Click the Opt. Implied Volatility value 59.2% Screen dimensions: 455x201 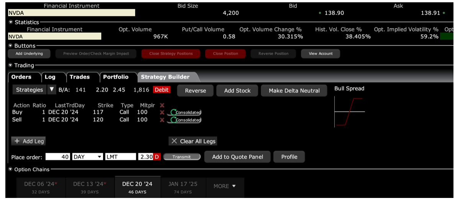pyautogui.click(x=429, y=36)
